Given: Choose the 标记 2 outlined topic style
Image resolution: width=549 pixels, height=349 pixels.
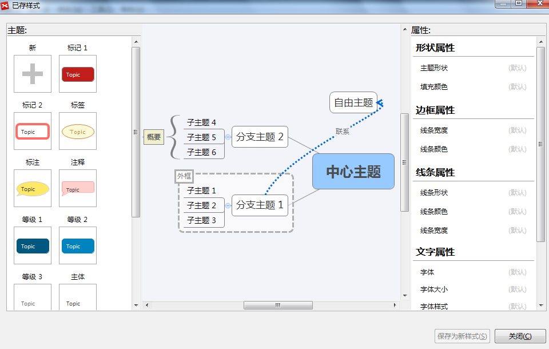Looking at the screenshot, I should pyautogui.click(x=33, y=131).
